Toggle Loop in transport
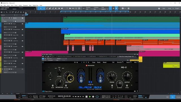 click(x=97, y=97)
